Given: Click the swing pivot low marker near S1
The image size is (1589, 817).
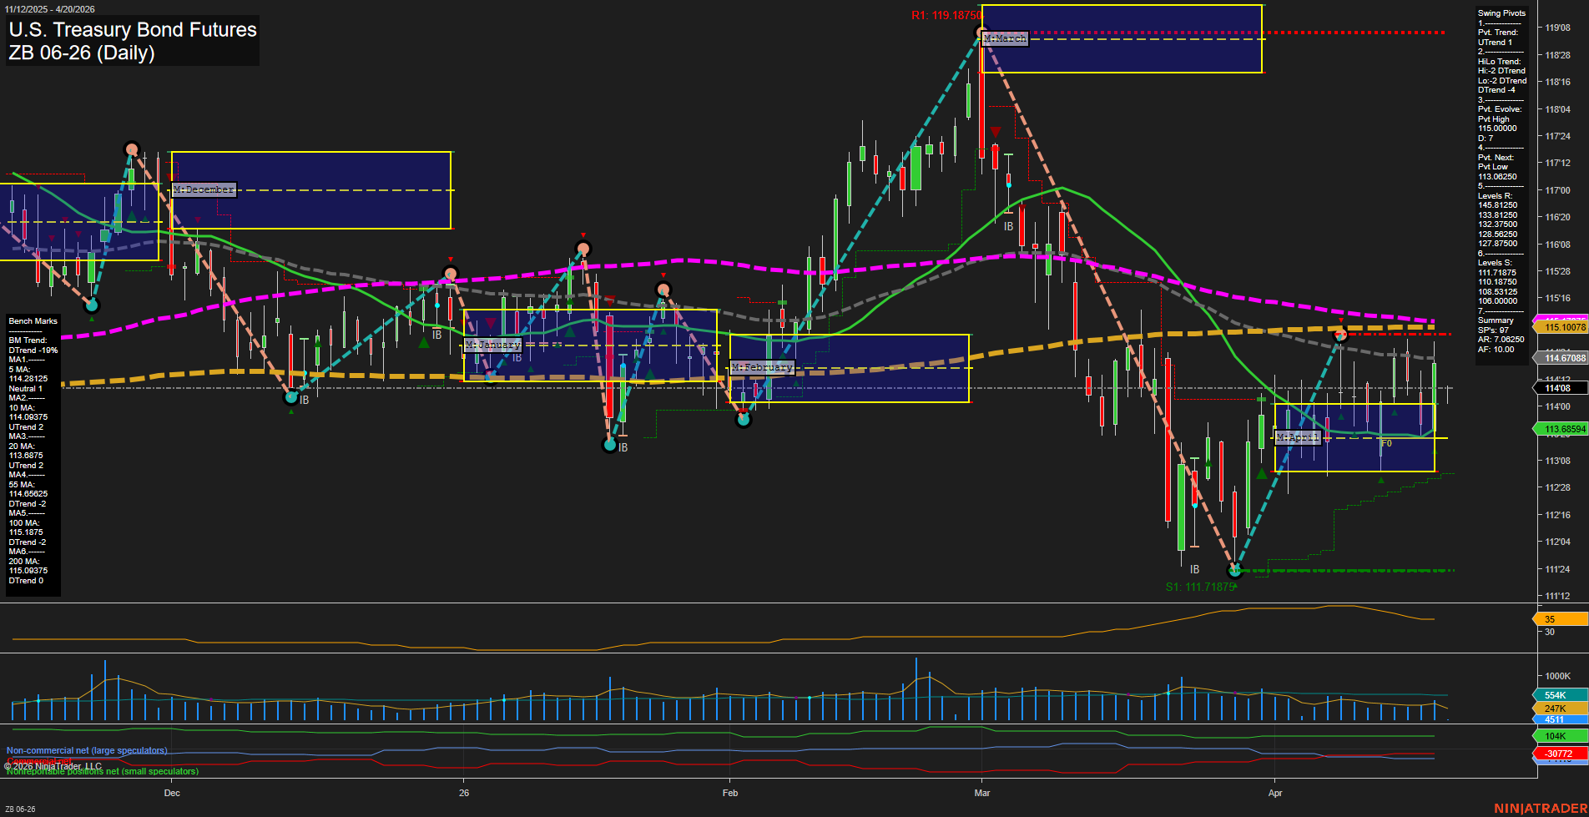Looking at the screenshot, I should tap(1235, 570).
